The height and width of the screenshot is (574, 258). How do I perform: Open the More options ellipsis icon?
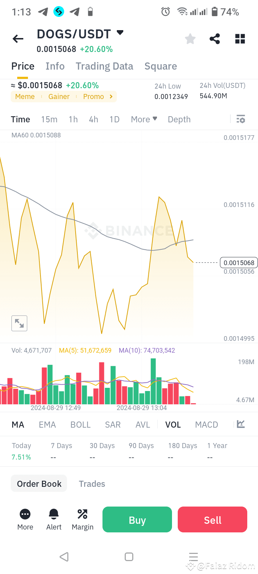coord(25,514)
